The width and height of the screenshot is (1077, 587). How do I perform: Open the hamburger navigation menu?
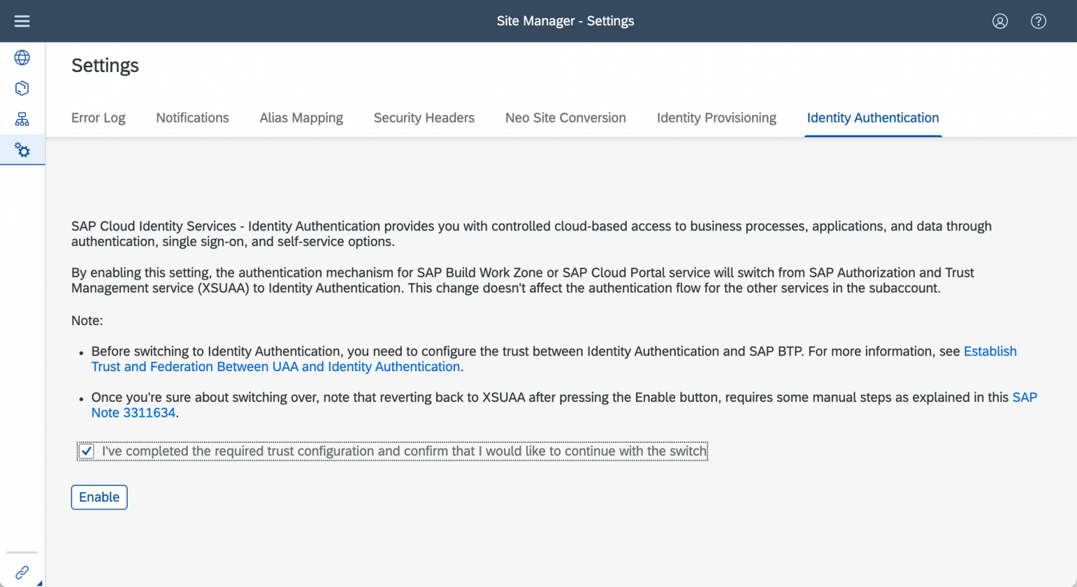pos(22,20)
